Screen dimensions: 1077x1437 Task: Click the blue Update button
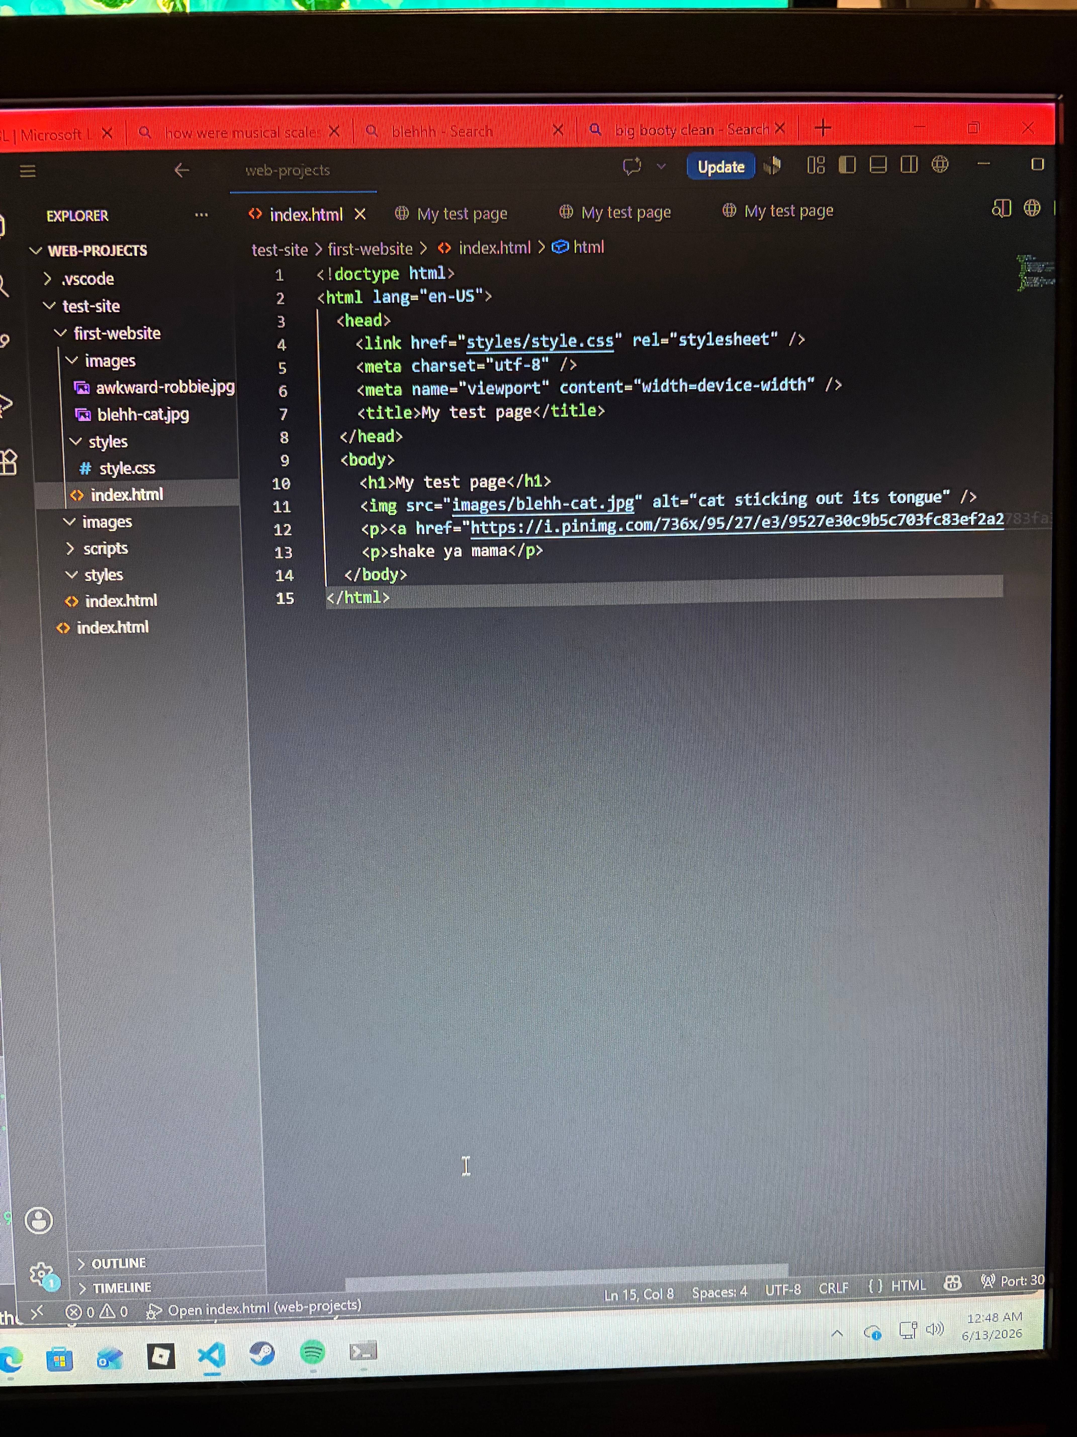tap(721, 167)
